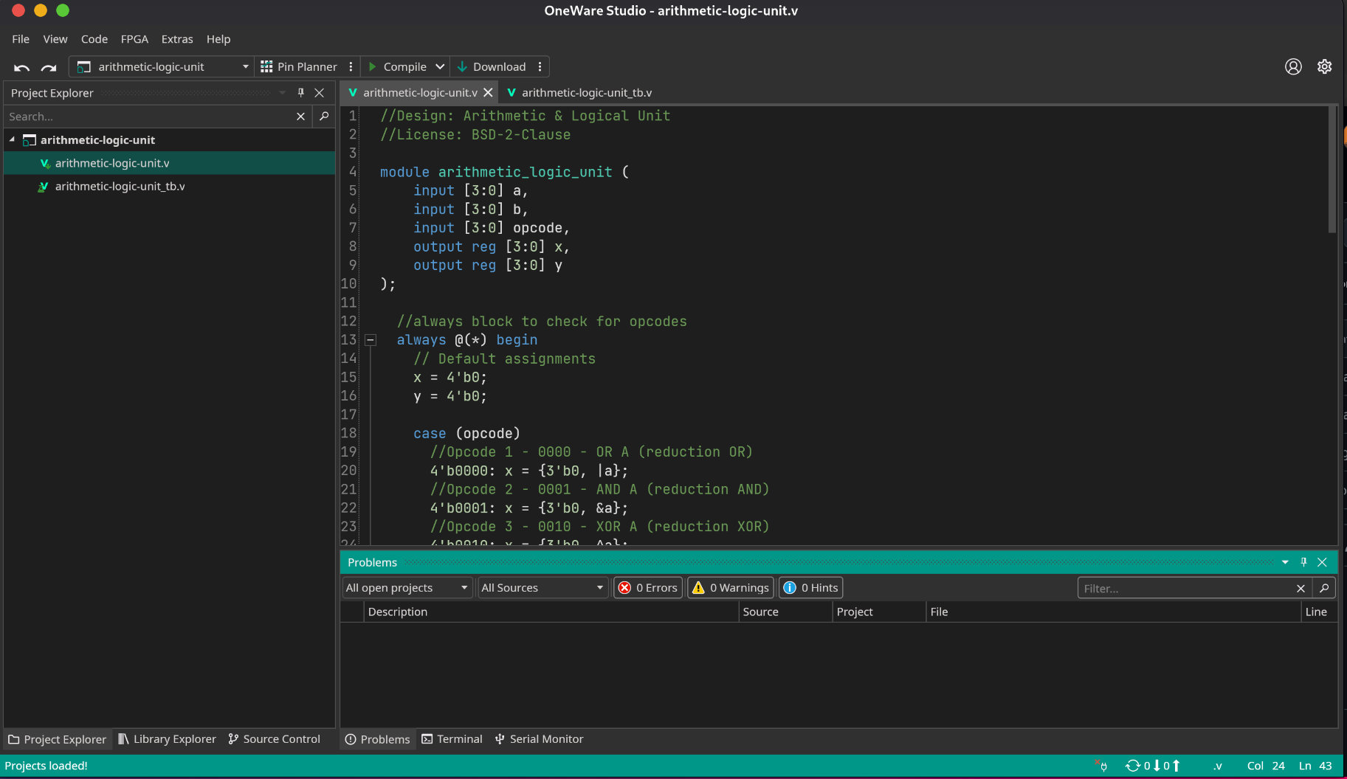Screen dimensions: 1347x779
Task: Pin the Project Explorer panel
Action: (x=300, y=93)
